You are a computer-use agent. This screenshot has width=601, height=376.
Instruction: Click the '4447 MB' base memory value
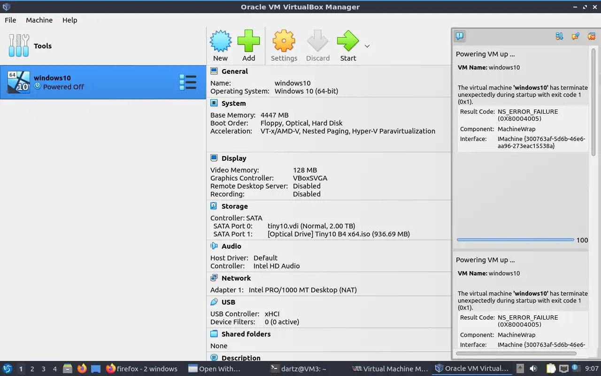pos(275,115)
